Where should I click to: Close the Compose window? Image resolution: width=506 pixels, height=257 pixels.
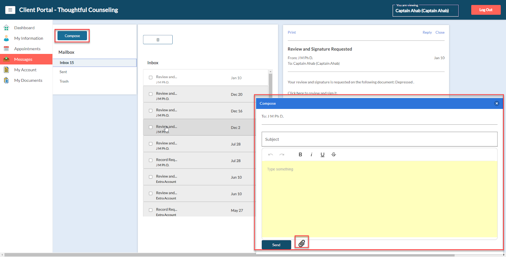coord(497,104)
